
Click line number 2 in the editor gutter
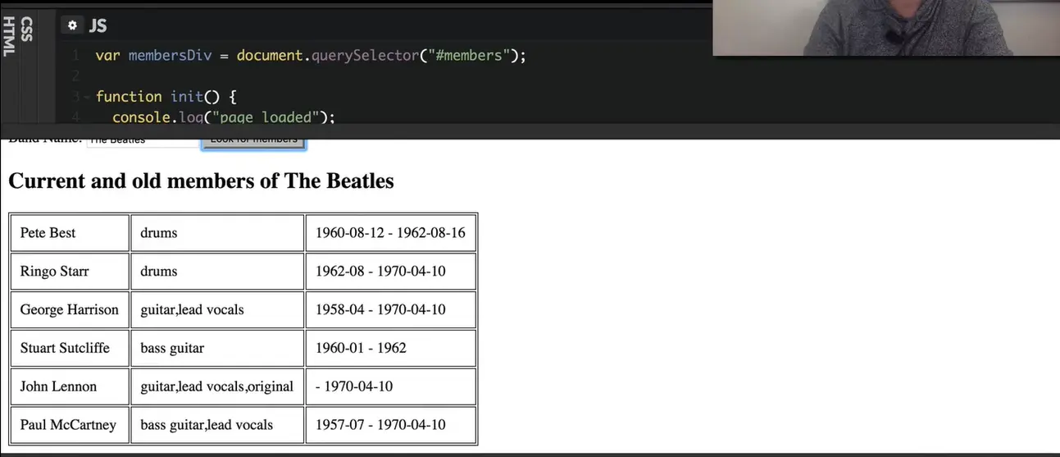(75, 76)
